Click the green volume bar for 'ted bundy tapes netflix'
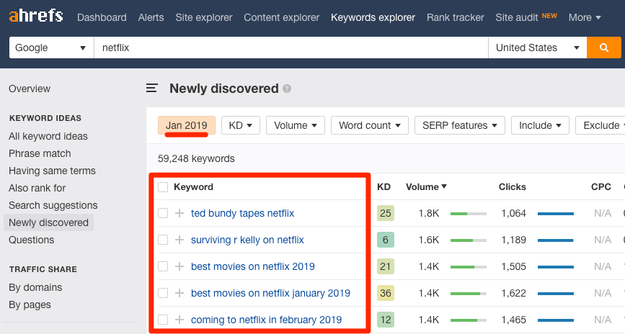This screenshot has height=334, width=625. 469,214
